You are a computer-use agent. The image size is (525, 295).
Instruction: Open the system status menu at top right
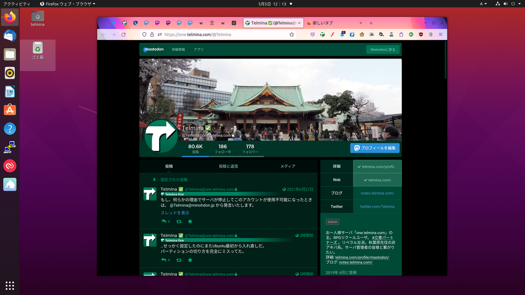point(510,4)
